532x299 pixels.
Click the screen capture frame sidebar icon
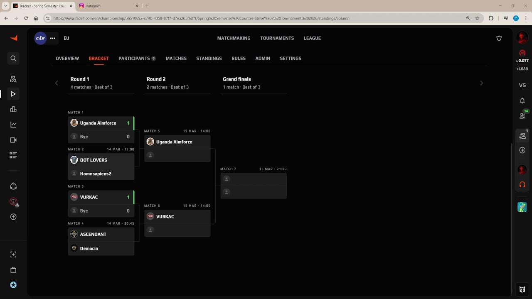click(x=13, y=255)
